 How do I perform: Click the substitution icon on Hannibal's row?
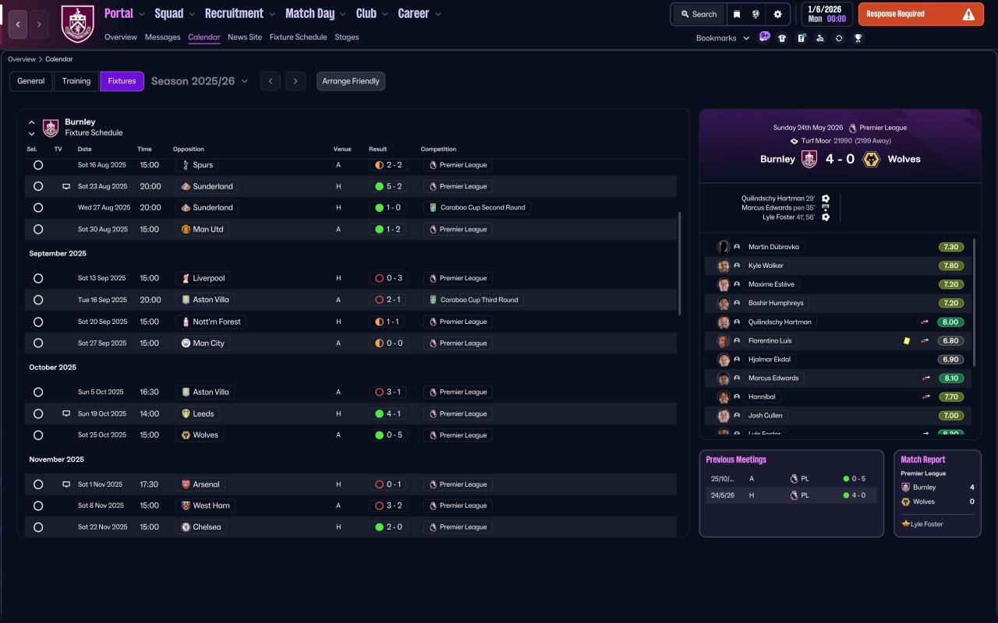coord(925,396)
